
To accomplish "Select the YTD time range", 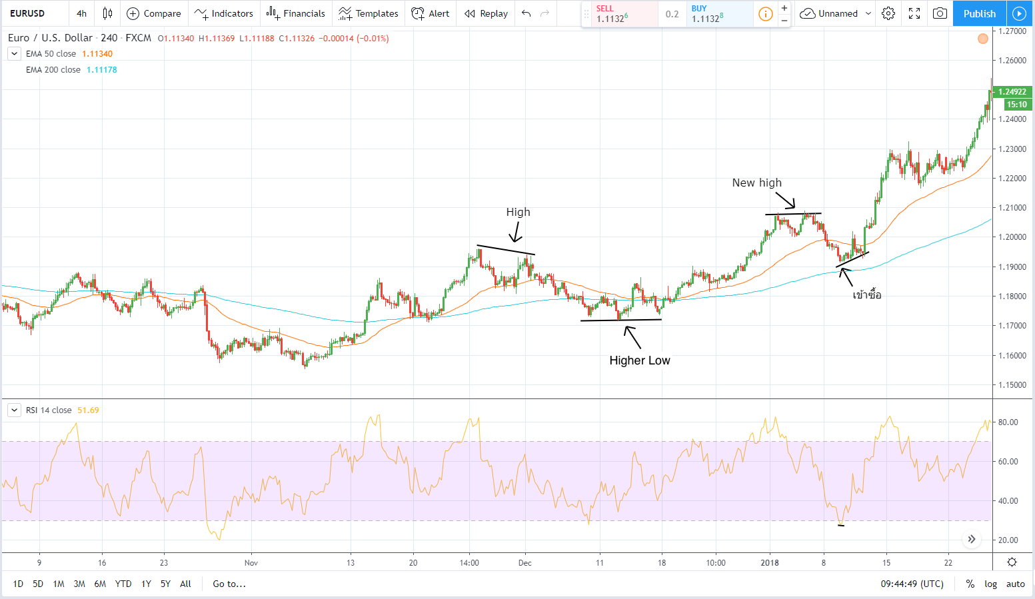I will point(123,584).
